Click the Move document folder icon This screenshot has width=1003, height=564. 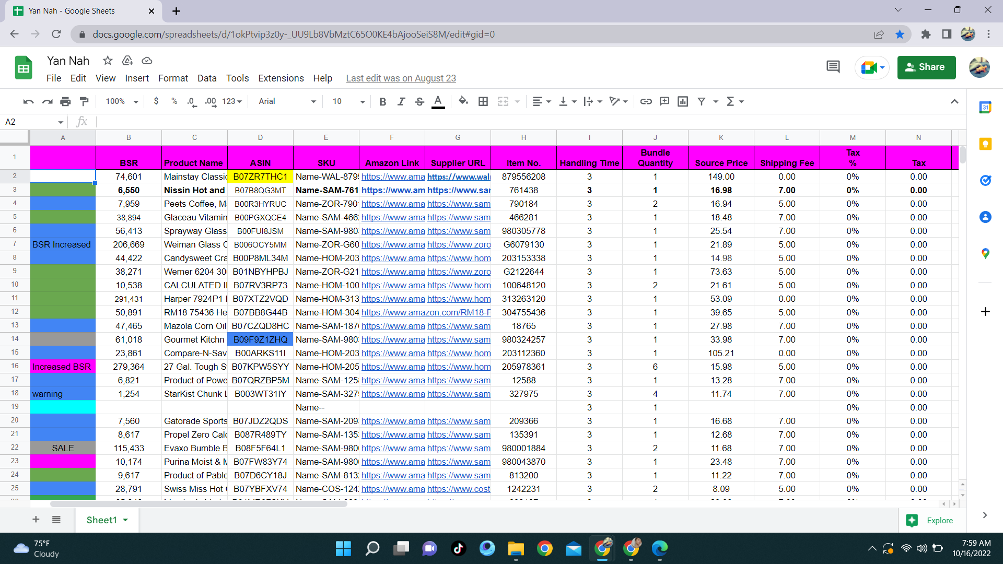coord(127,61)
